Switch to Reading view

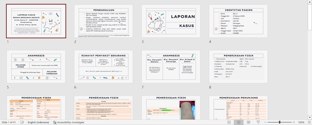pyautogui.click(x=249, y=122)
